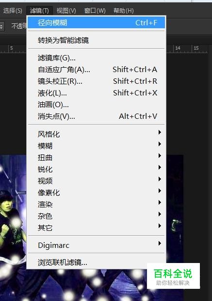This screenshot has width=212, height=301.
Task: Expand the 其它 other submenu
Action: [x=96, y=227]
